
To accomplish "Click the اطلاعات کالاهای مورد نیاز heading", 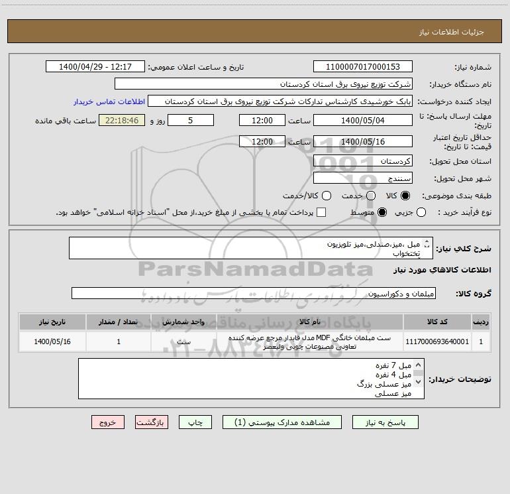I will tap(442, 270).
